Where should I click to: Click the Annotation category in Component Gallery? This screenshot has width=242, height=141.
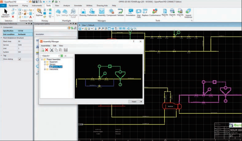coord(40,34)
